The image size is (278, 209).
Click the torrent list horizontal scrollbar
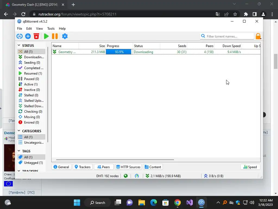click(x=115, y=159)
